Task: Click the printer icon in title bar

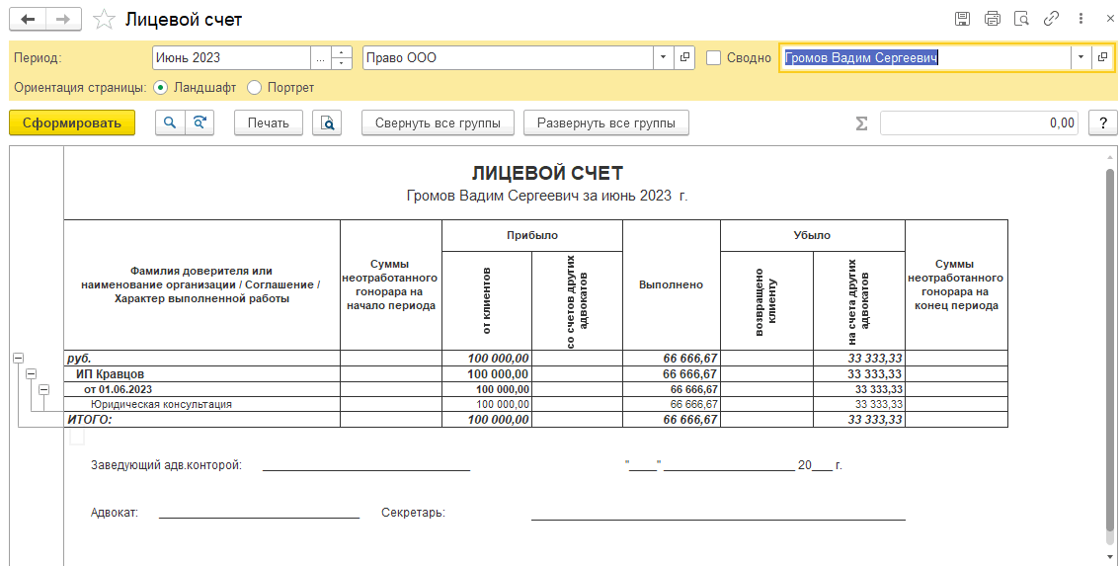Action: 992,19
